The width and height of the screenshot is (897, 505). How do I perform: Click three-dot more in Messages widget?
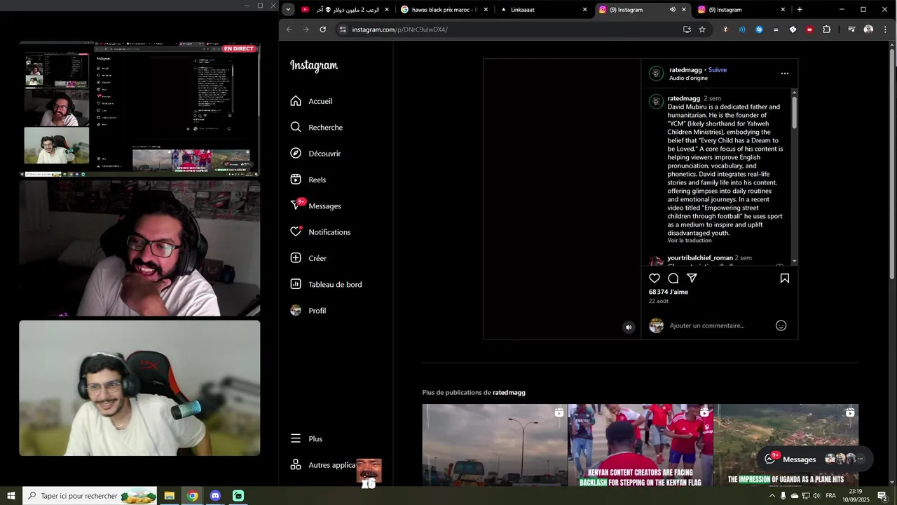860,459
